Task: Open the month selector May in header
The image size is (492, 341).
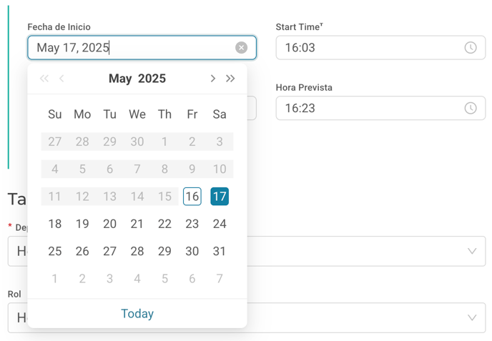Action: coord(120,79)
